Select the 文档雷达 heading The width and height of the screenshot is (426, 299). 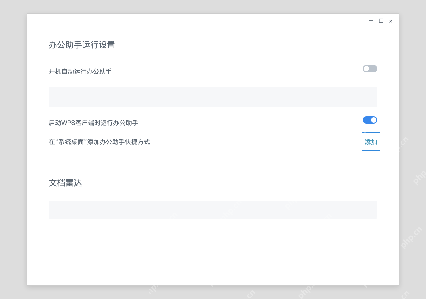[x=65, y=183]
